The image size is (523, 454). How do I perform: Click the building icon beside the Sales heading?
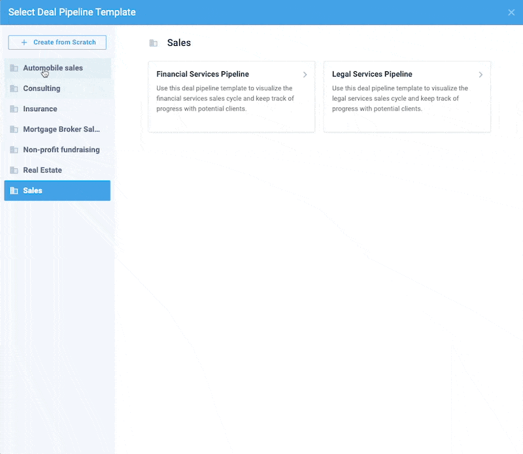pos(154,43)
